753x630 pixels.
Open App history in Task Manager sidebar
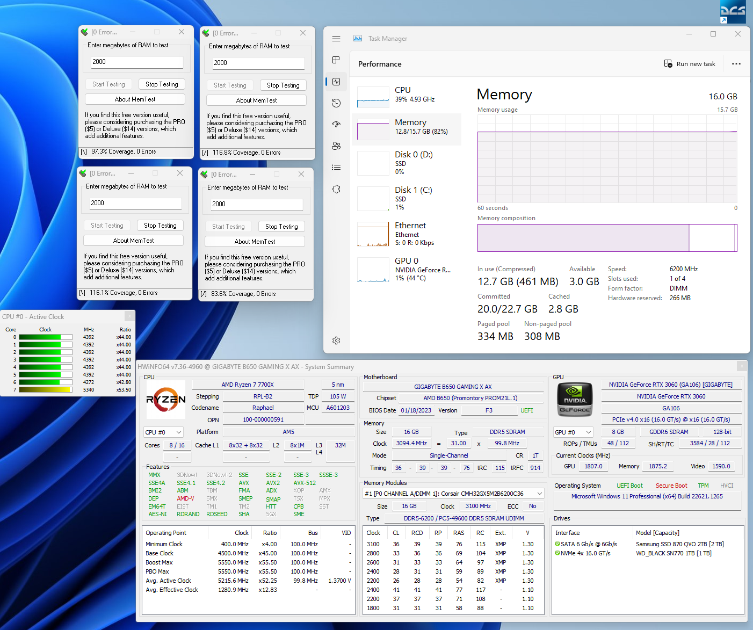(x=336, y=103)
